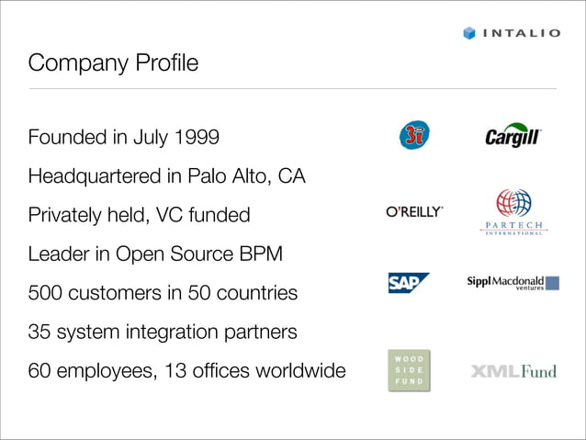Click the Wood Side Fund logo

click(x=409, y=370)
